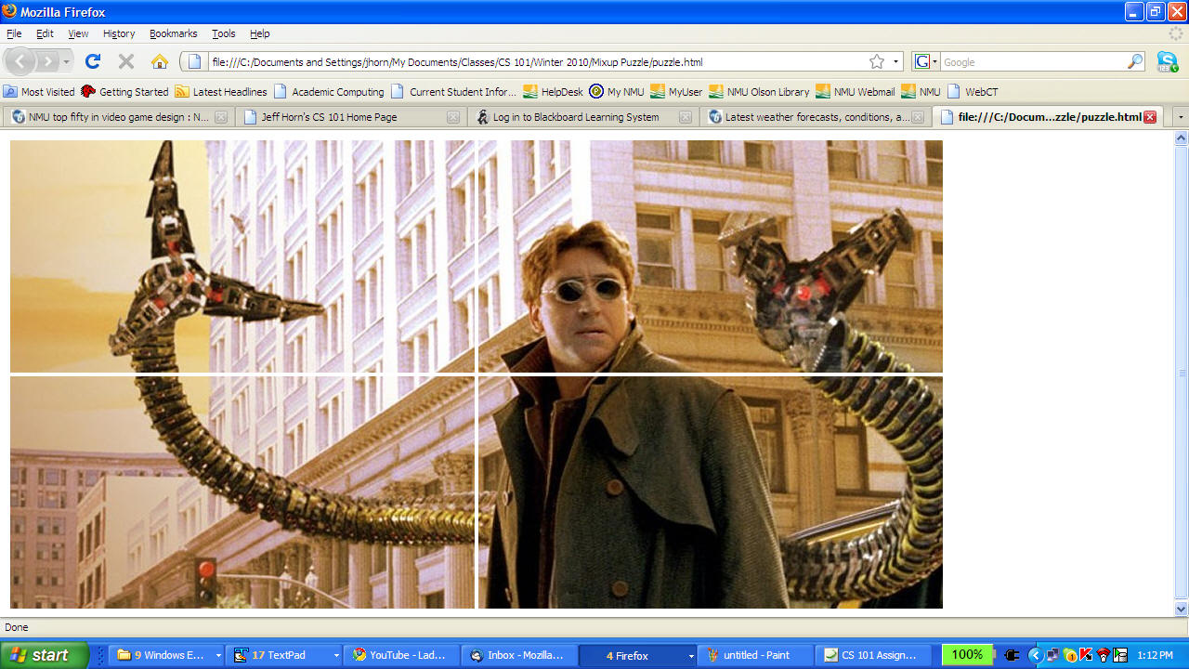1189x669 pixels.
Task: Open TextPad taskbar group
Action: click(284, 655)
